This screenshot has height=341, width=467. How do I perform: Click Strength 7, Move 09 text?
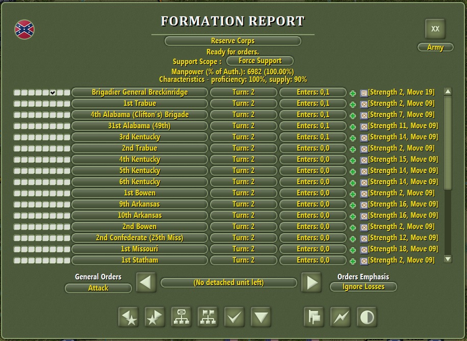401,115
